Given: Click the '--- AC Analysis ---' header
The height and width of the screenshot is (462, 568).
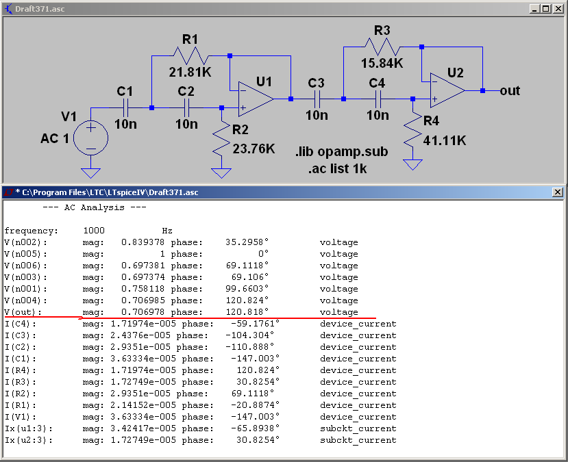Looking at the screenshot, I should pyautogui.click(x=94, y=207).
